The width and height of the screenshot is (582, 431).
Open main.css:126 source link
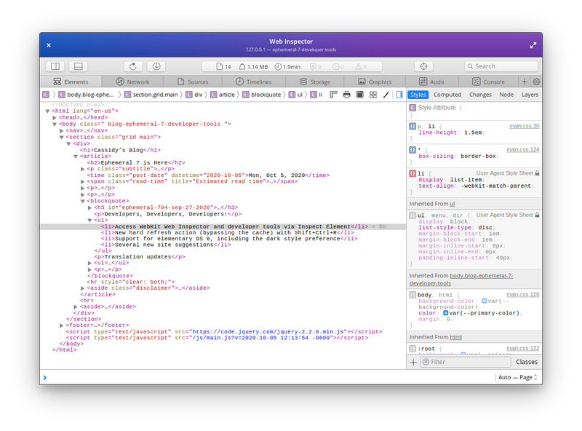click(x=522, y=294)
